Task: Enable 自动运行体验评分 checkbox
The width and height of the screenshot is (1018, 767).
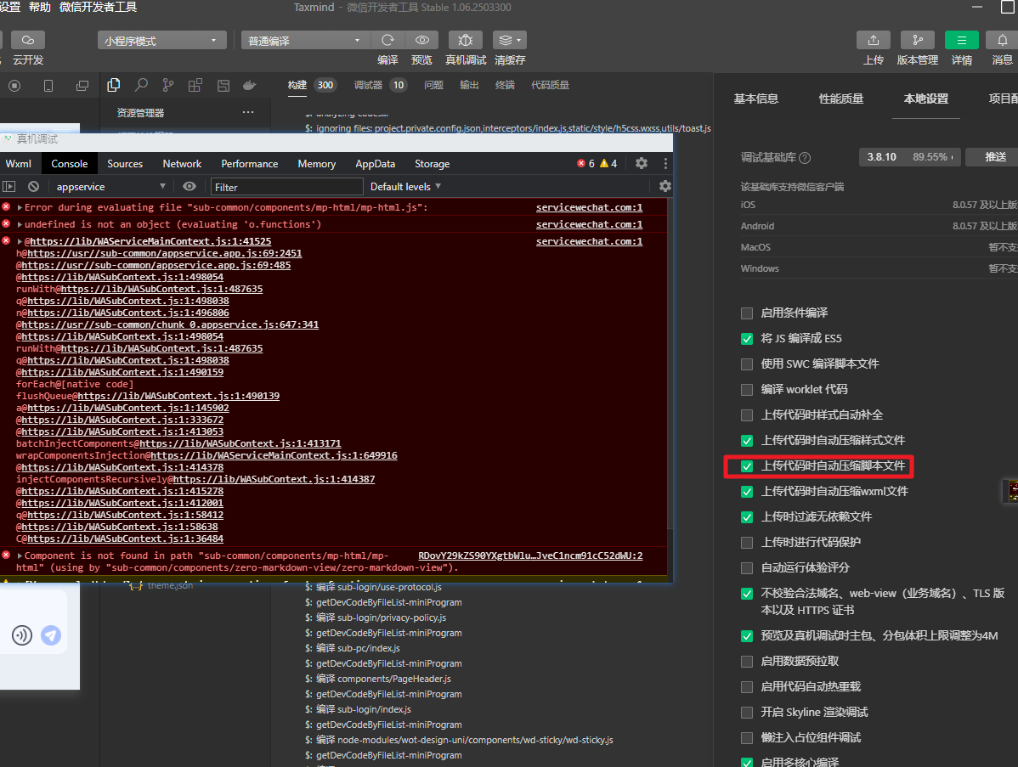Action: point(747,567)
